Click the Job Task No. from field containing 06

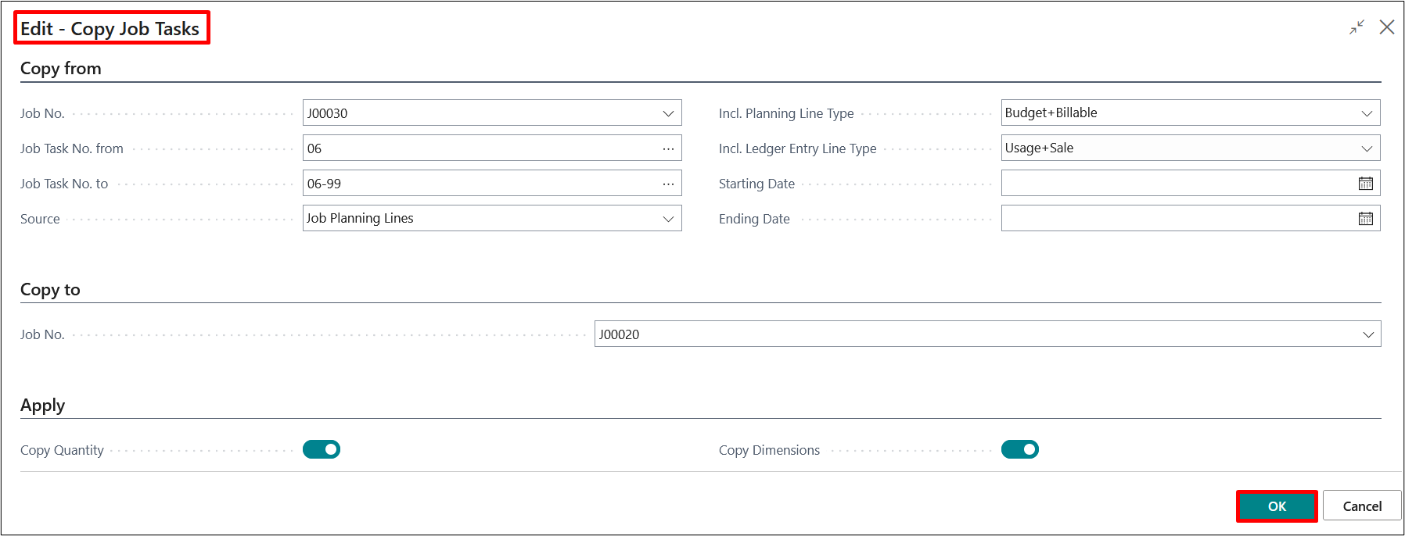click(479, 148)
